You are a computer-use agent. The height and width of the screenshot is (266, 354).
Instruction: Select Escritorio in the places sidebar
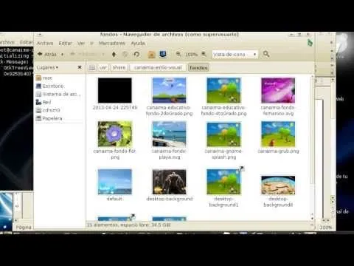(50, 86)
